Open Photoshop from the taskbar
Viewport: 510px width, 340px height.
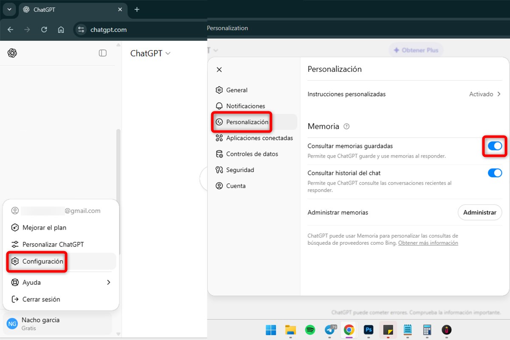point(368,330)
